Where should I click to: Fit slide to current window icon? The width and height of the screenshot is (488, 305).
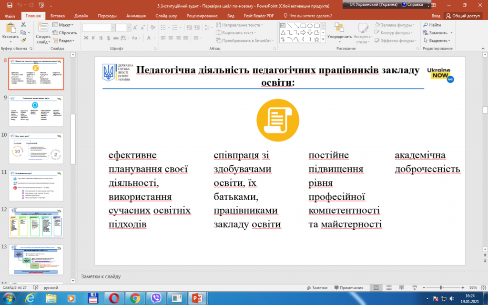pos(483,288)
